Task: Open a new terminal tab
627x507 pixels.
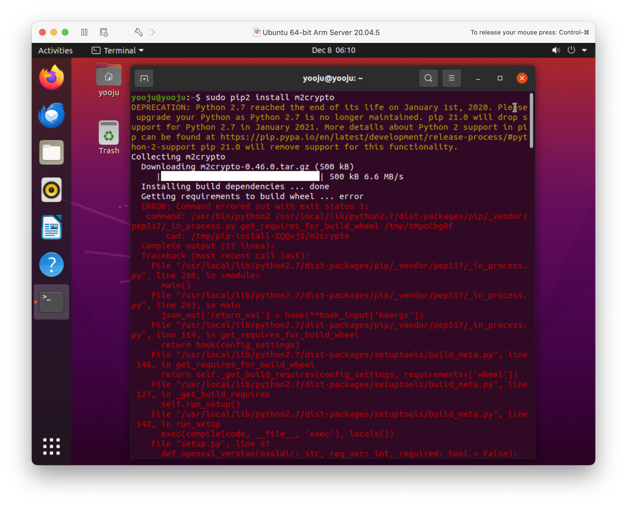Action: (144, 78)
